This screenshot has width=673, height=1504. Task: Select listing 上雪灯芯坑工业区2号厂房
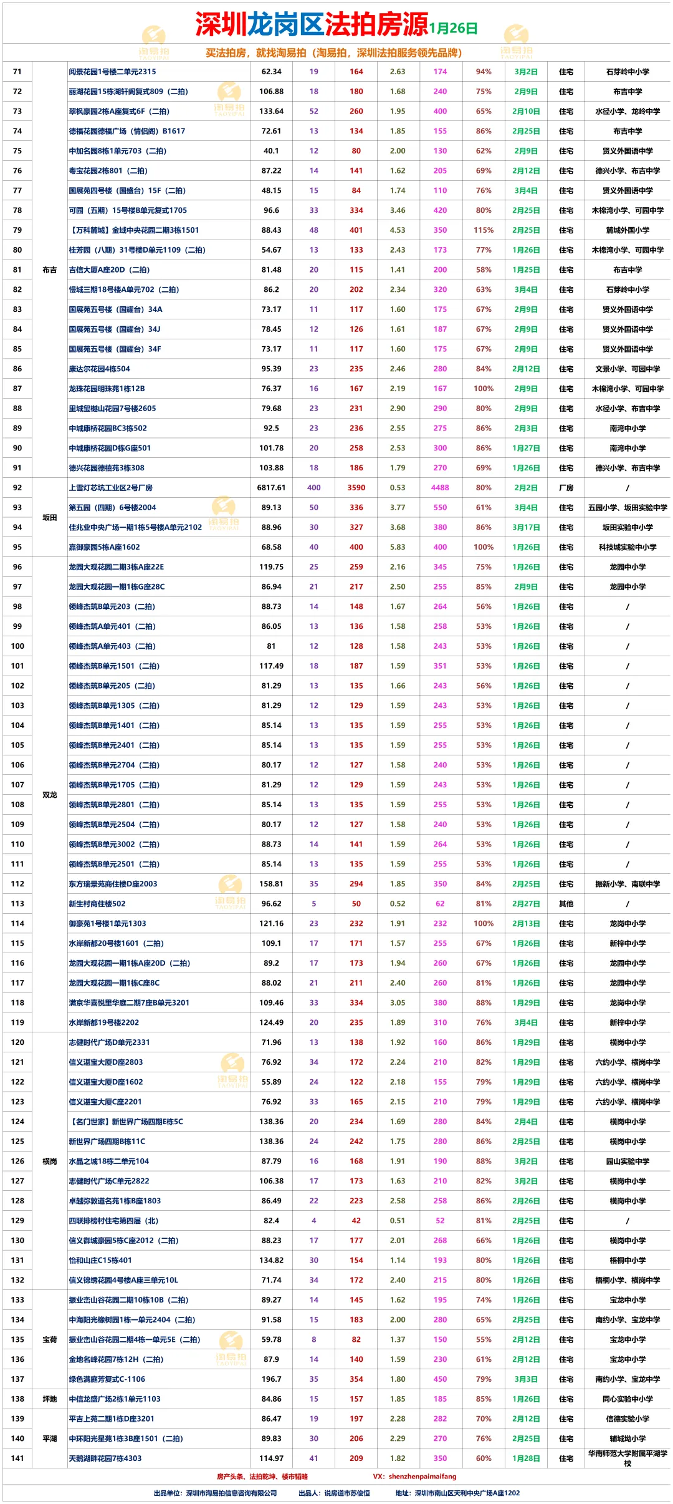point(110,488)
